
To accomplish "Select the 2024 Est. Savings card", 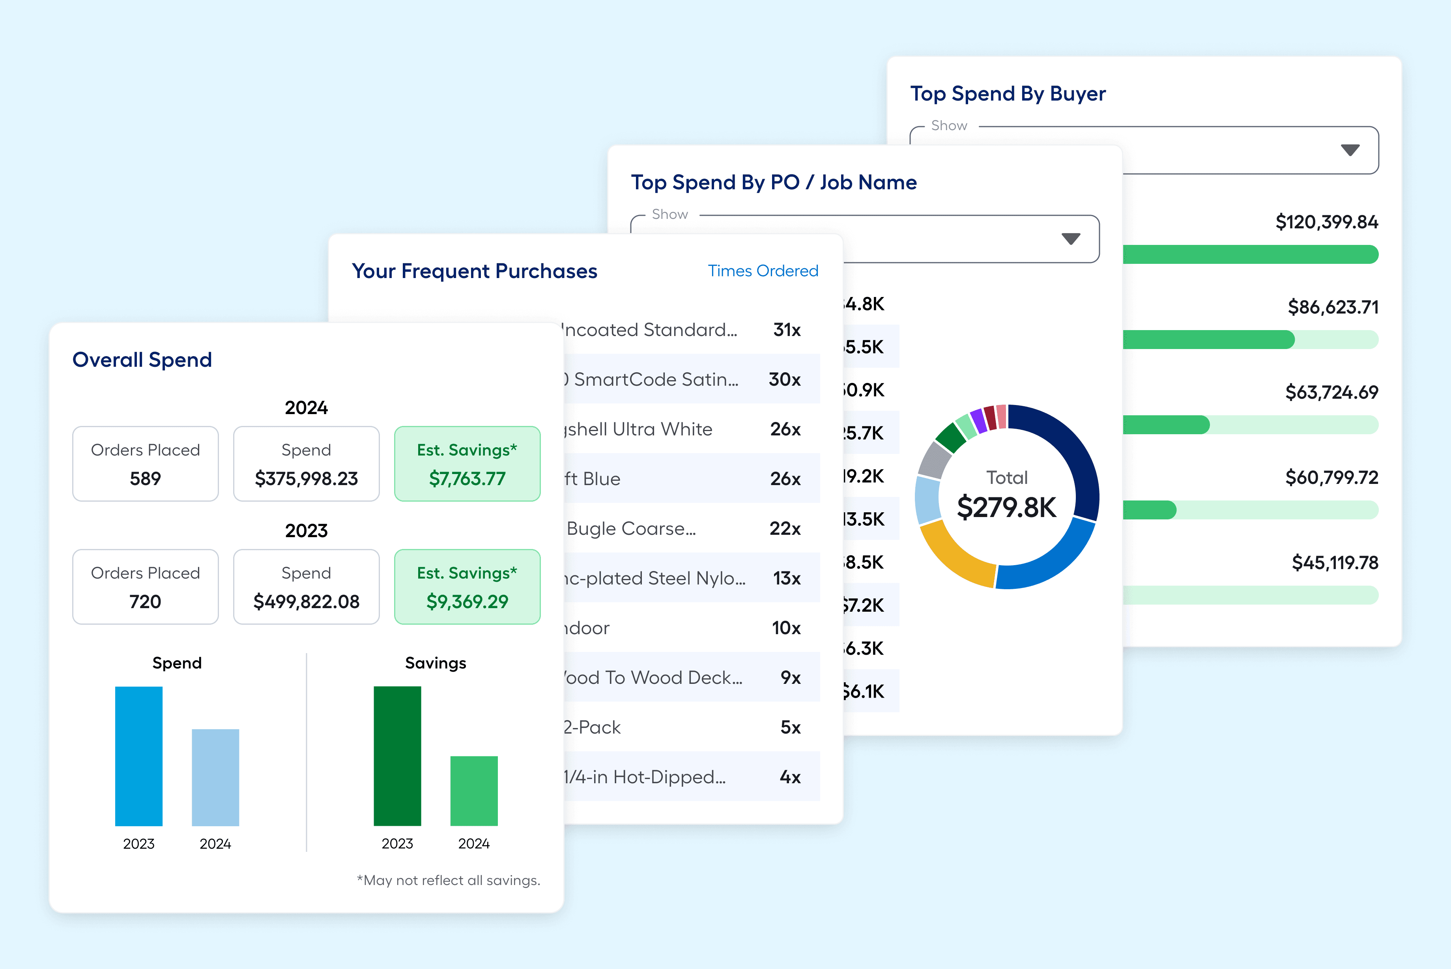I will 467,463.
